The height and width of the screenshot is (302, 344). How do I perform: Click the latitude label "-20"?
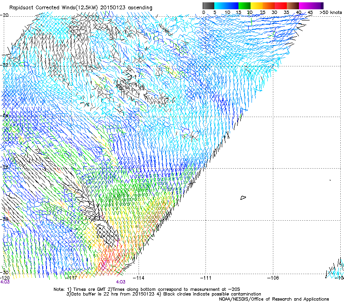[x=4, y=15]
